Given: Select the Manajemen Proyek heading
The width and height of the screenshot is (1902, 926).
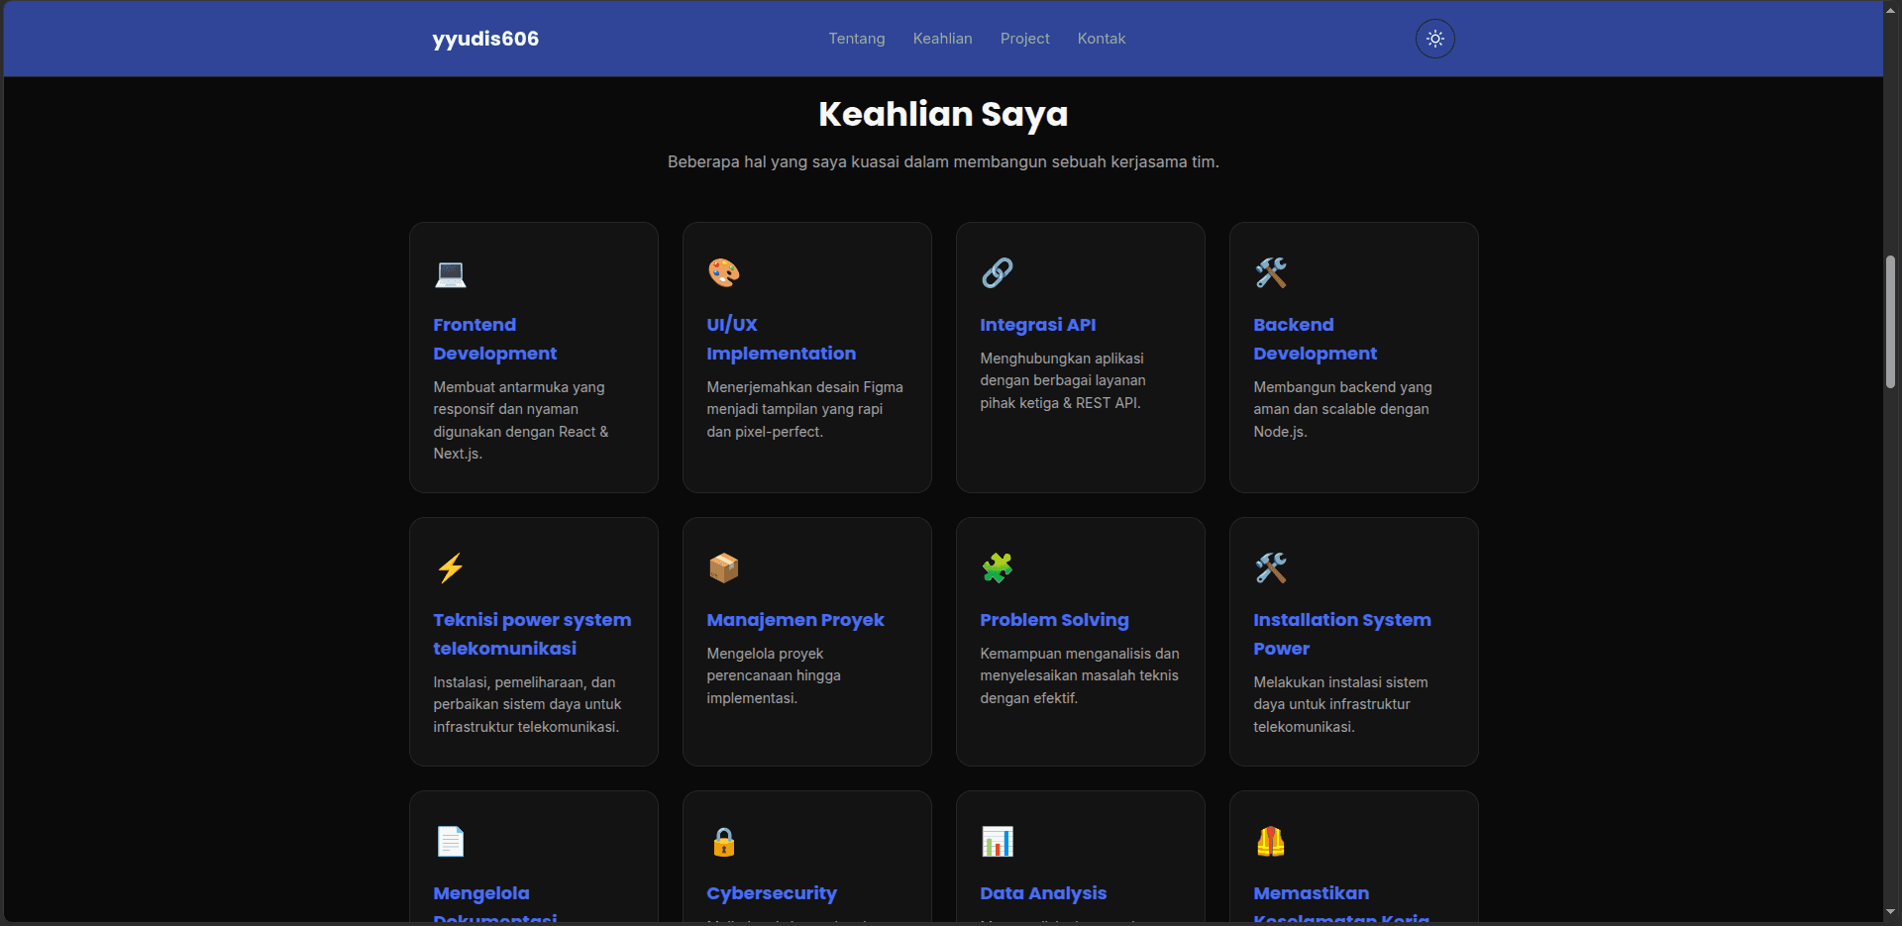Looking at the screenshot, I should click(795, 620).
